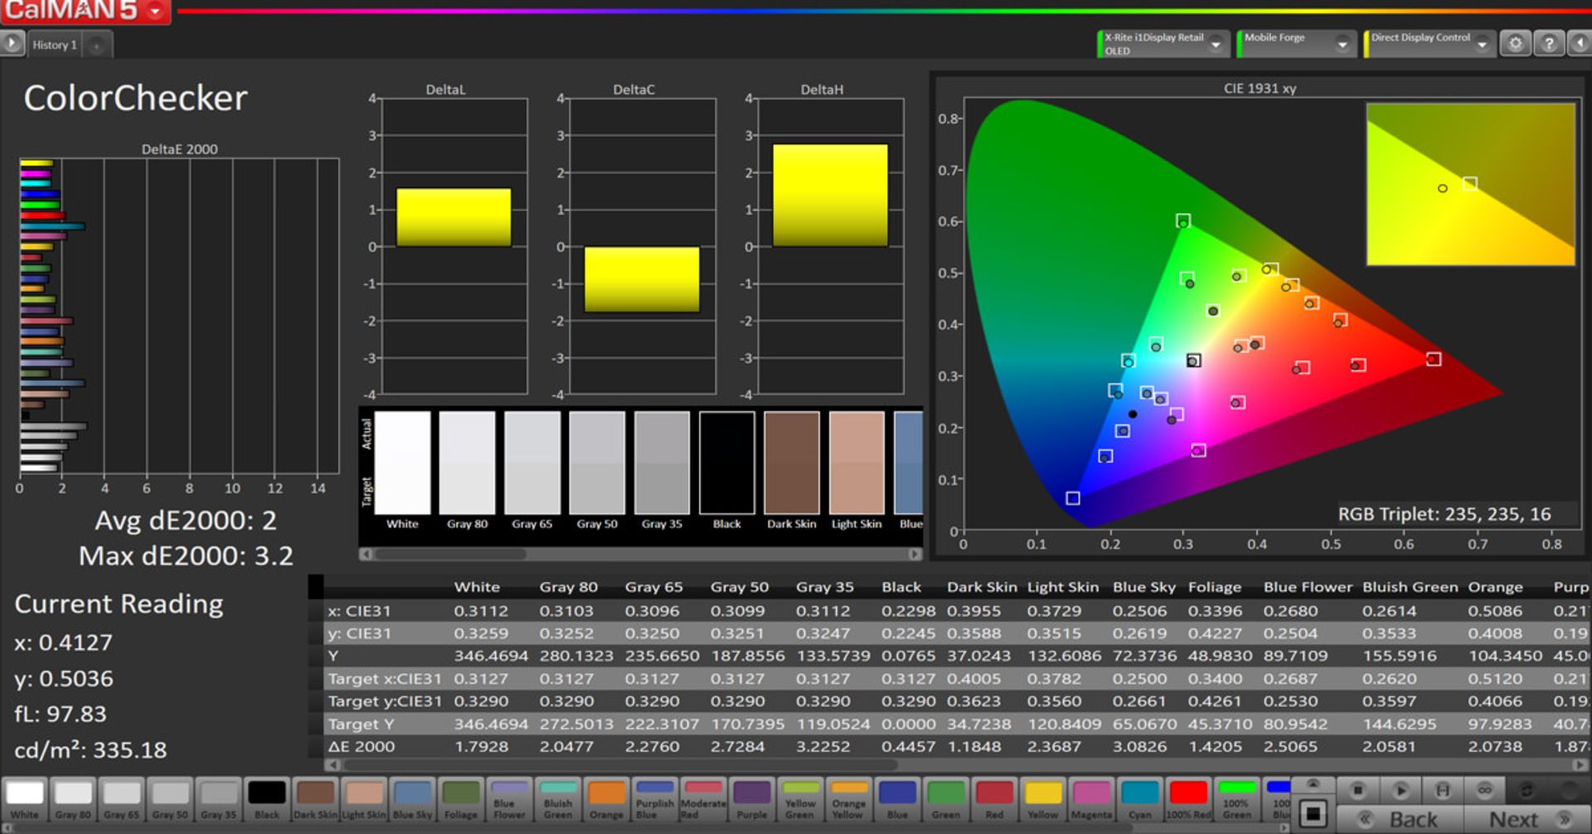Screen dimensions: 1592x834
Task: Click the add tab icon beside History 1
Action: point(97,46)
